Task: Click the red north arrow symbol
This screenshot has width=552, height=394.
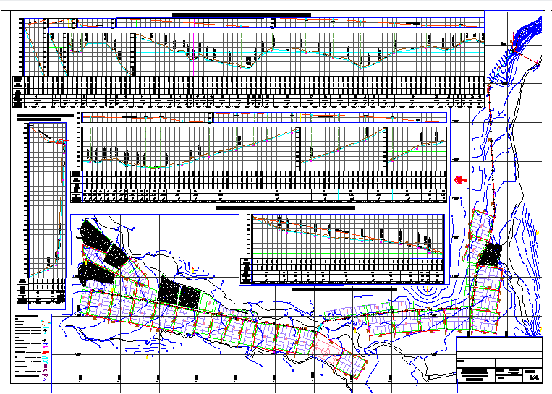Action: [x=460, y=179]
